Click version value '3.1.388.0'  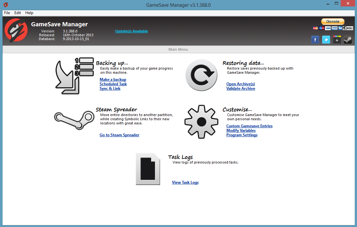click(70, 31)
